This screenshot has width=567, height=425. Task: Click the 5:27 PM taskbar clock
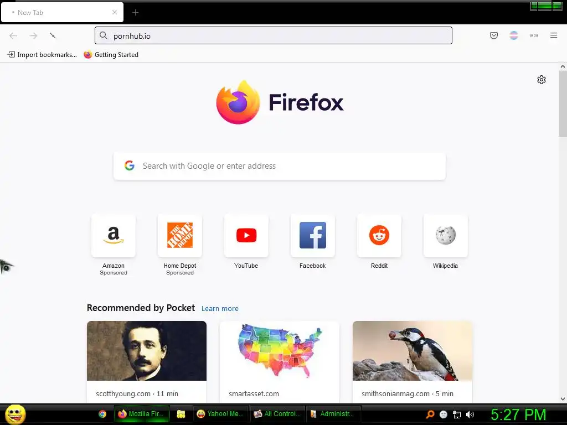518,414
